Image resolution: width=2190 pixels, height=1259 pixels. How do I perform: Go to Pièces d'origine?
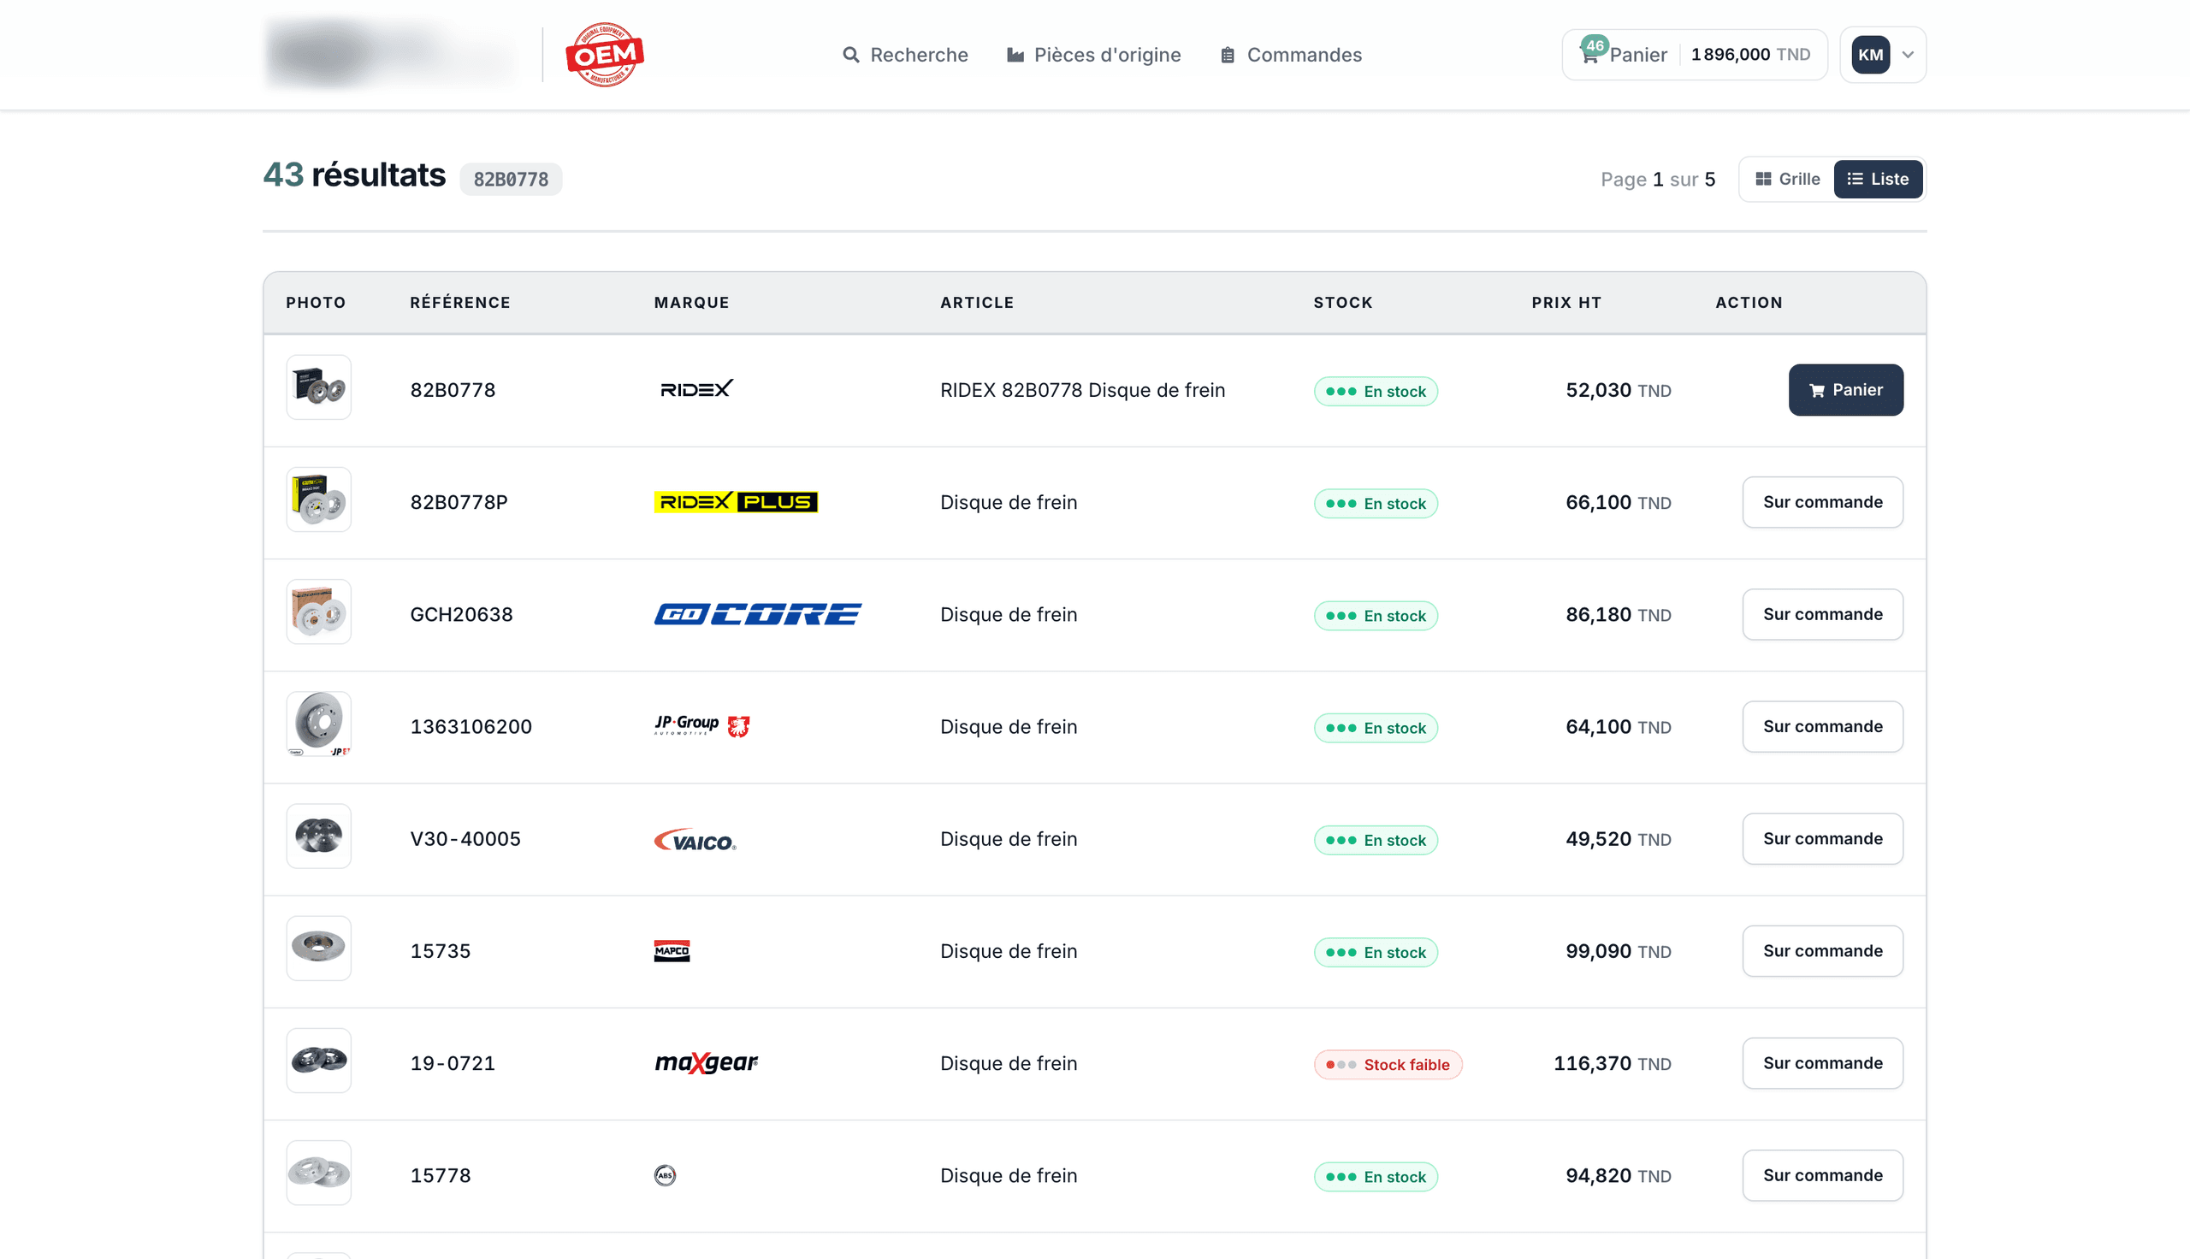[x=1093, y=55]
